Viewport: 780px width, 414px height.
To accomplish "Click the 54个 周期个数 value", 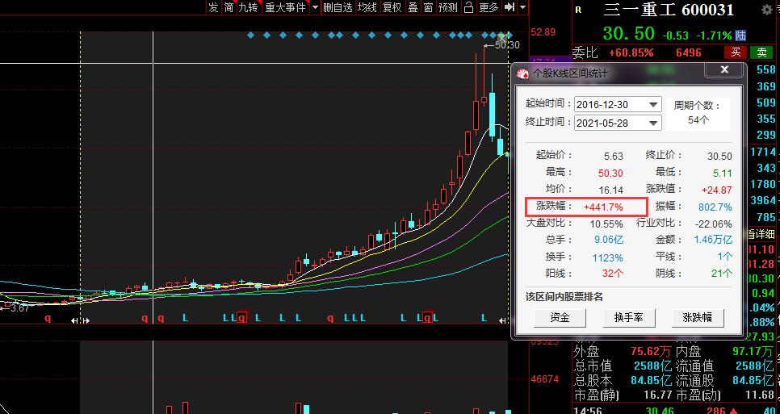I will click(x=699, y=119).
